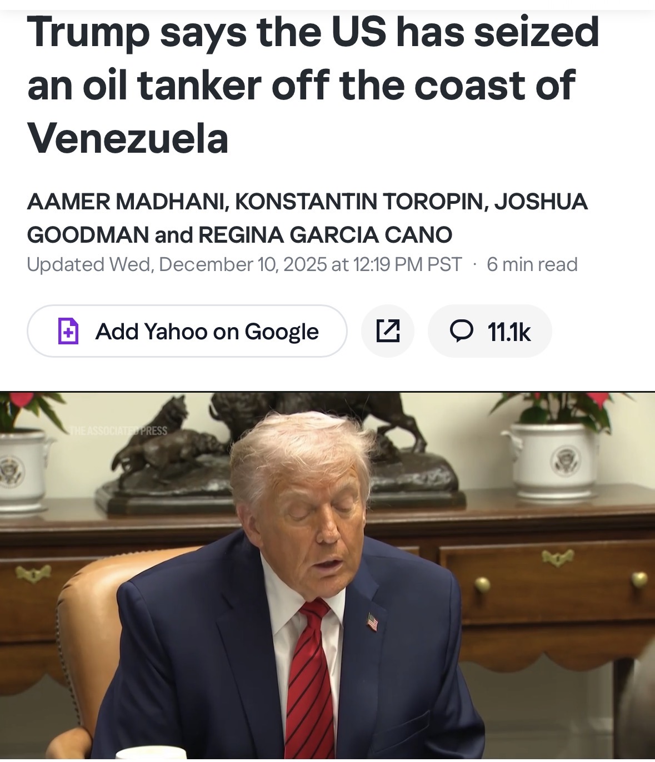Open the comments speech bubble icon

461,331
